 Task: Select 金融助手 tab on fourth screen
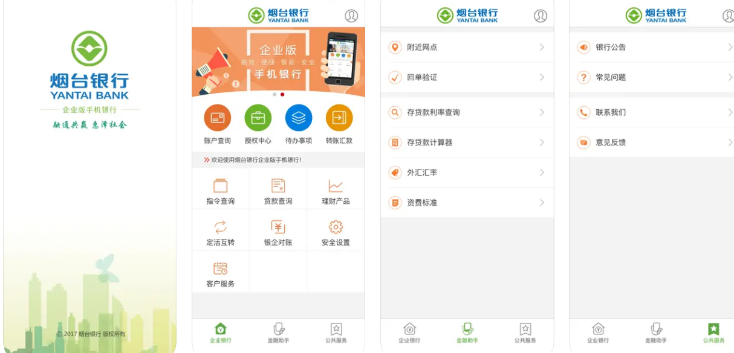point(656,333)
